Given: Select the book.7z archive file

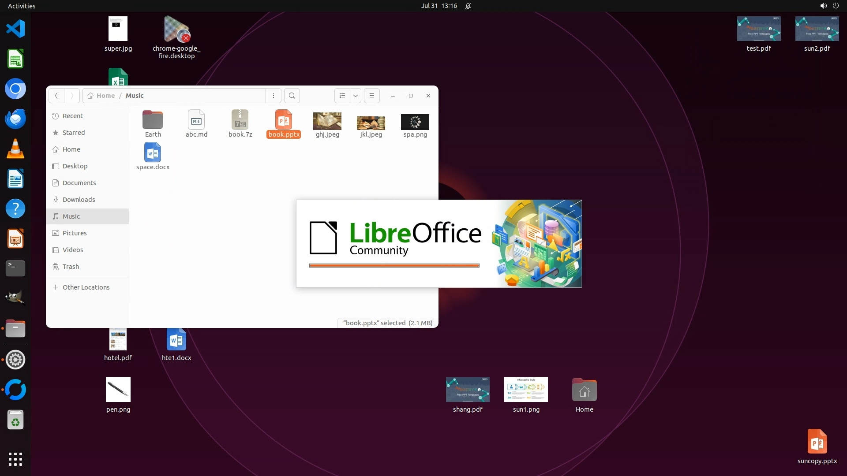Looking at the screenshot, I should pos(240,124).
